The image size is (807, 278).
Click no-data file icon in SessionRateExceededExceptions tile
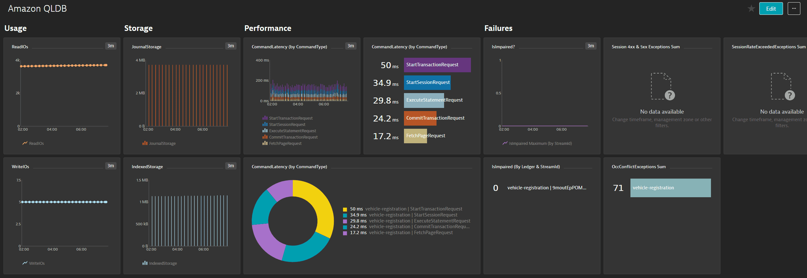(783, 86)
